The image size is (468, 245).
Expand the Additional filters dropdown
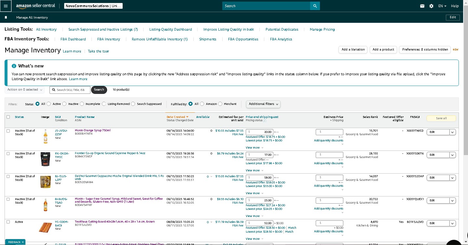click(x=263, y=104)
